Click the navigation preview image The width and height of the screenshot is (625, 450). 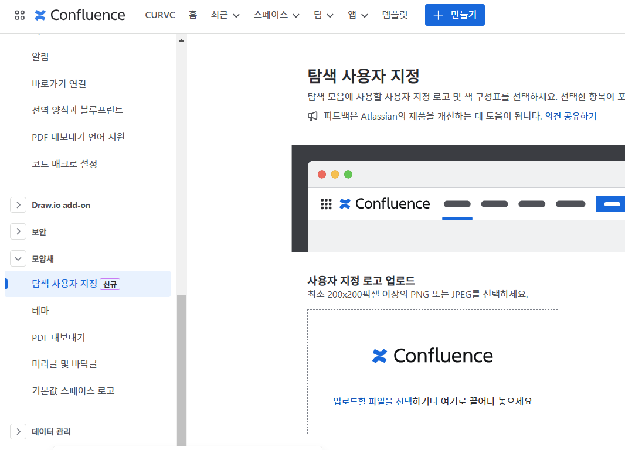(458, 198)
